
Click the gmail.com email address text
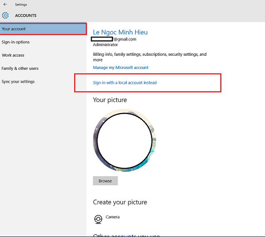click(125, 39)
